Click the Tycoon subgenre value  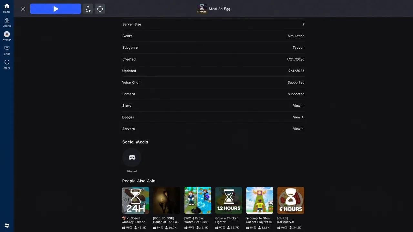[298, 48]
